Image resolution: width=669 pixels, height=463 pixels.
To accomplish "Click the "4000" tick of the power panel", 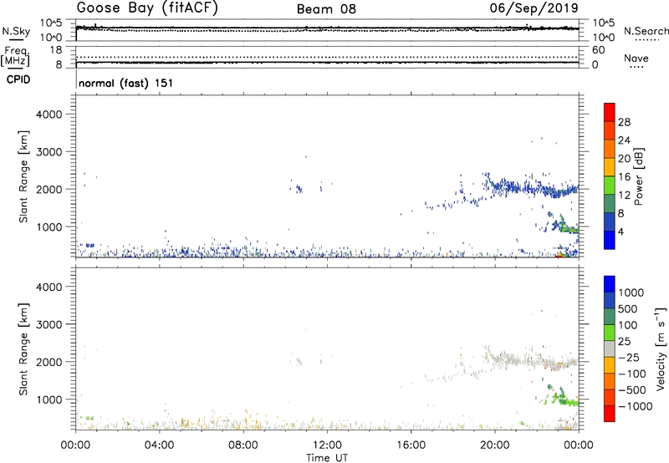I will point(49,114).
